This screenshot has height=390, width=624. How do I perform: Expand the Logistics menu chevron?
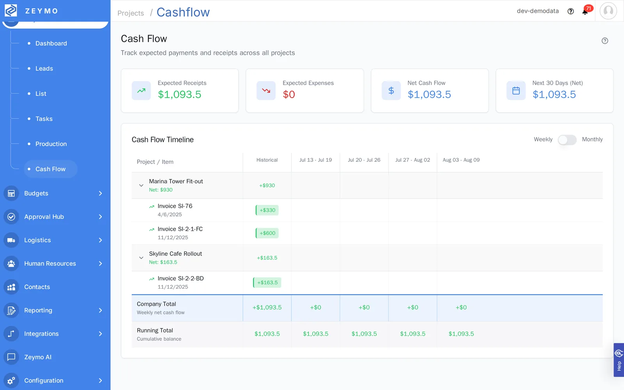[100, 240]
